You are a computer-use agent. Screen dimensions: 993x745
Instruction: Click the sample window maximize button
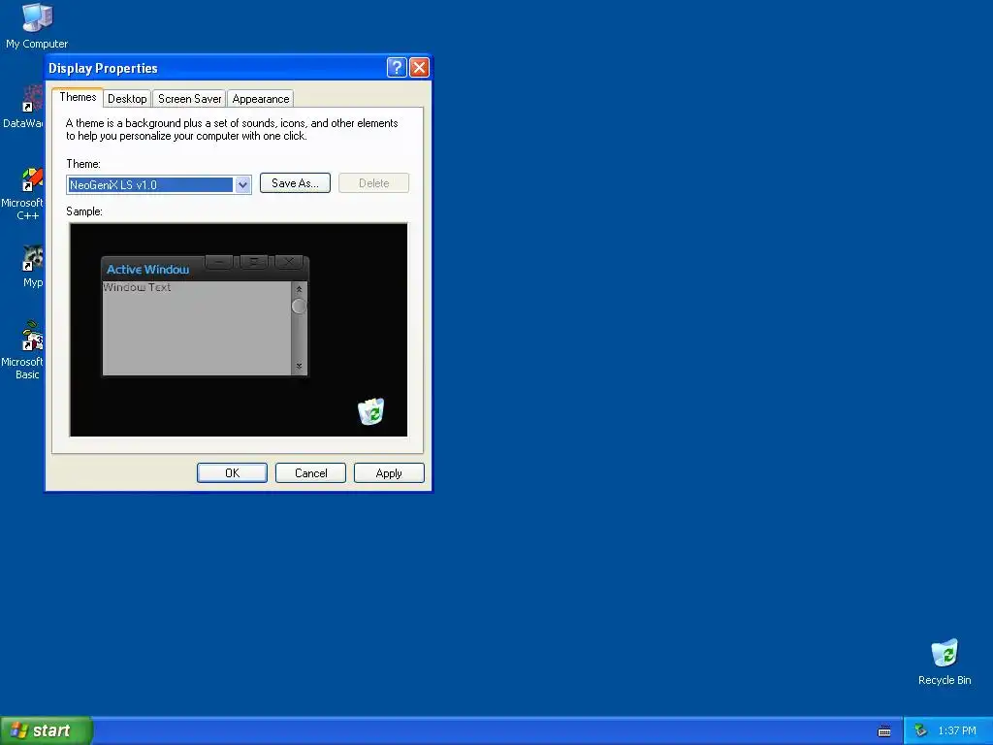253,261
